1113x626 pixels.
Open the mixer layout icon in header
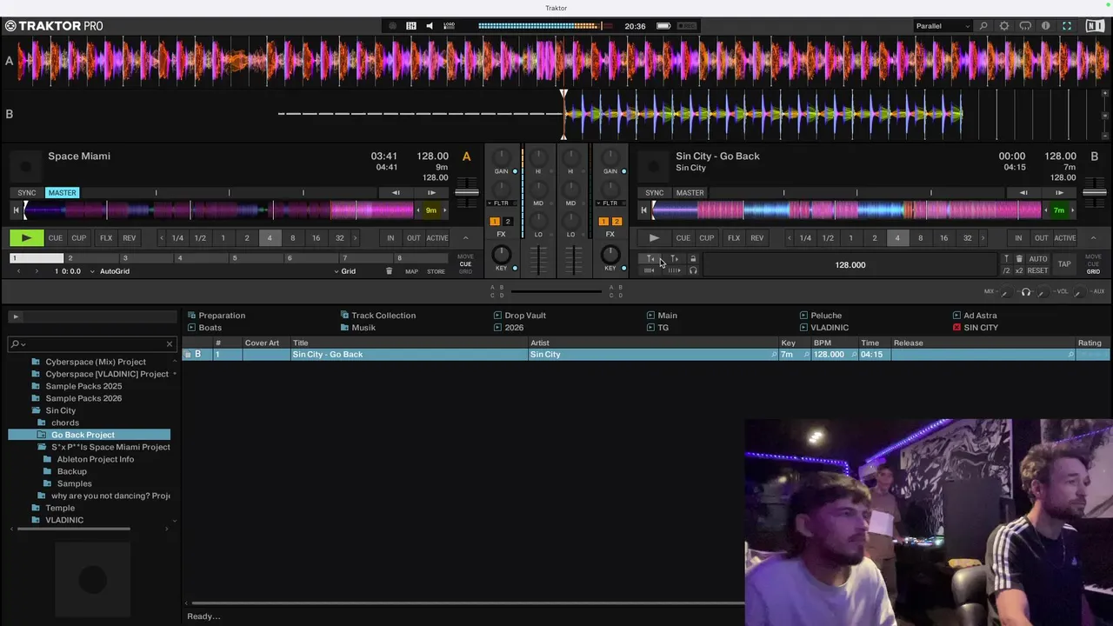tap(411, 26)
